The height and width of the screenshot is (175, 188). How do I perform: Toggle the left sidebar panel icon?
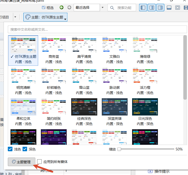point(143,8)
